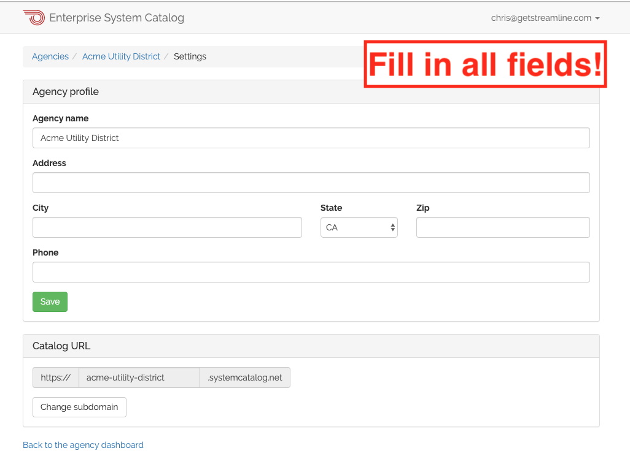Open Acme Utility District from the breadcrumb
630x459 pixels.
[x=121, y=56]
